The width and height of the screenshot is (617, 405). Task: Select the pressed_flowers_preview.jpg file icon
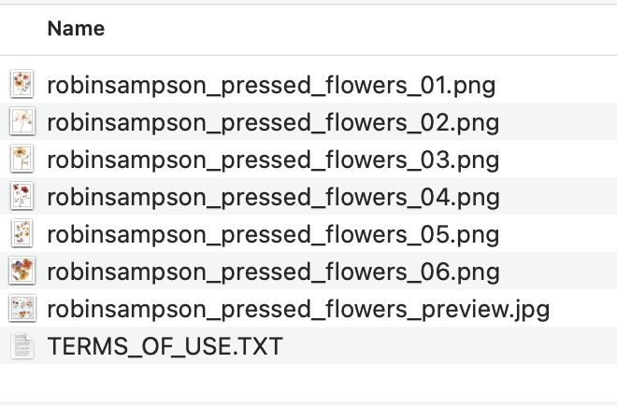pos(22,309)
